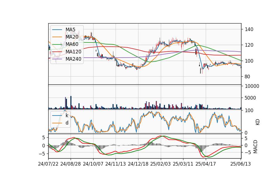Click the blue MA5 legend line sample

57,30
